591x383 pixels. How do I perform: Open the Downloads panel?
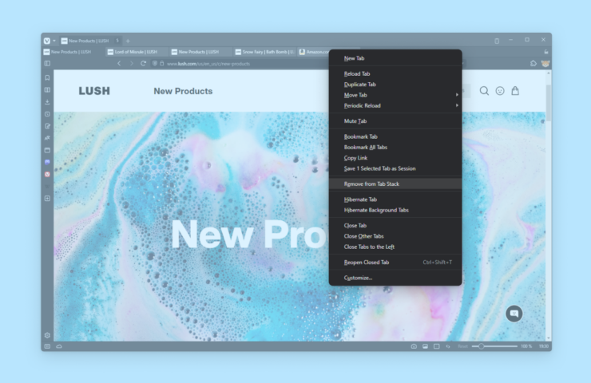pos(47,101)
